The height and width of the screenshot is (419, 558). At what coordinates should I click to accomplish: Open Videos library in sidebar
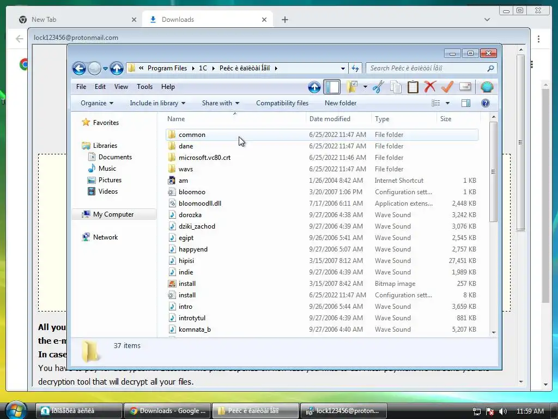tap(108, 191)
